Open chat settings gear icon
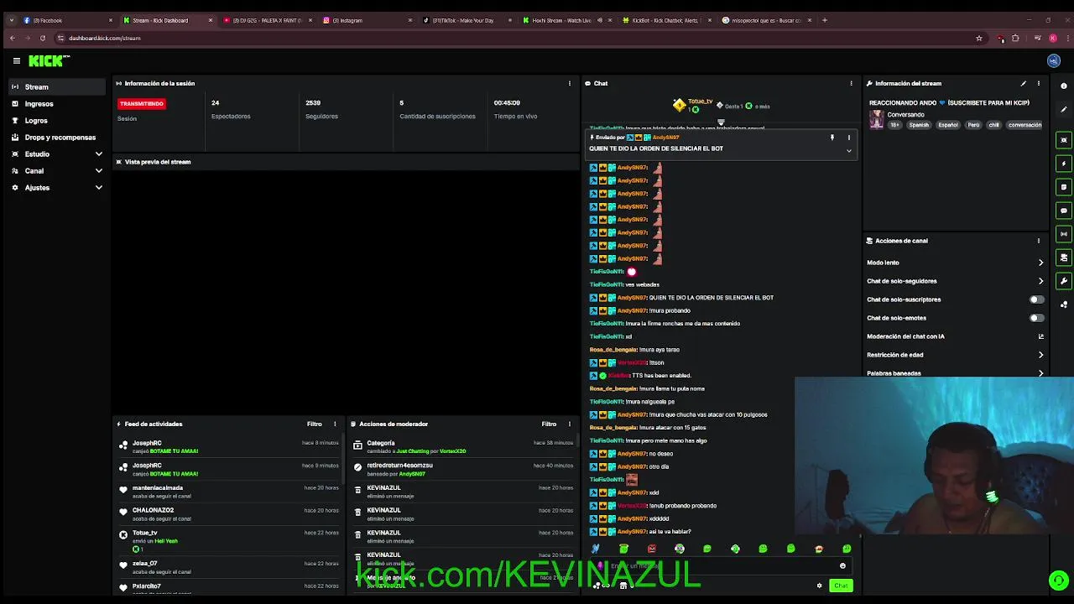The height and width of the screenshot is (604, 1074). (819, 586)
